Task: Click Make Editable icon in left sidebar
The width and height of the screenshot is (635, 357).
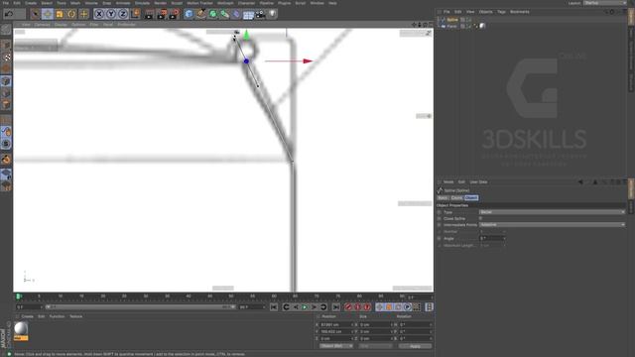Action: 6,29
